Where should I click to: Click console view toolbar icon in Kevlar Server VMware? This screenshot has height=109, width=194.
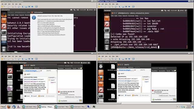coord(37,7)
